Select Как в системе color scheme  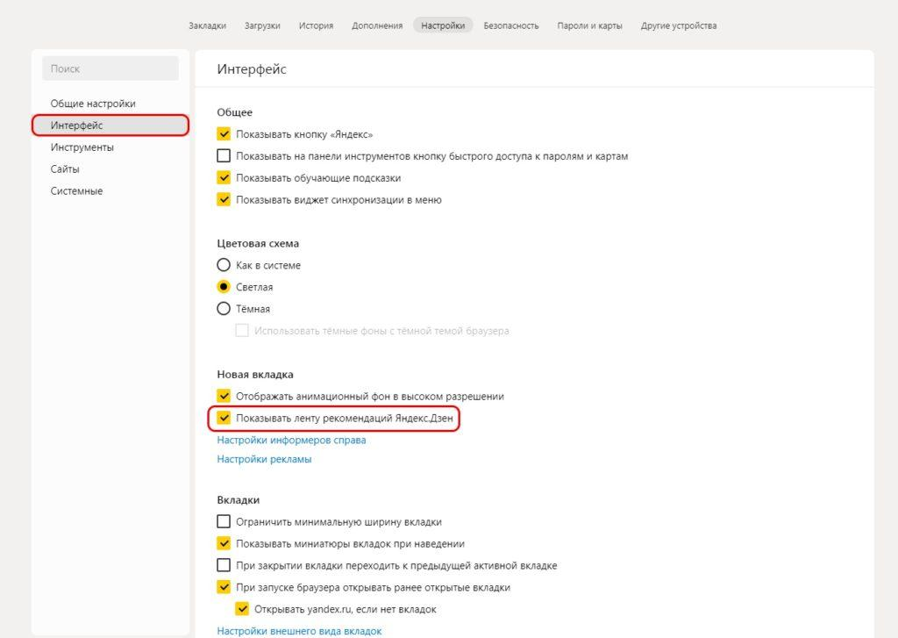[x=224, y=265]
